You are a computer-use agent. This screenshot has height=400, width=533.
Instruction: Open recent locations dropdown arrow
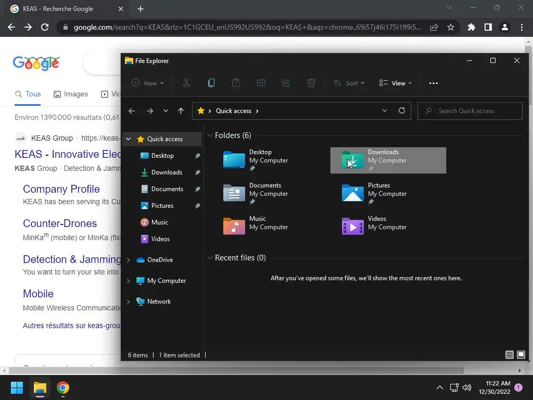pos(166,111)
